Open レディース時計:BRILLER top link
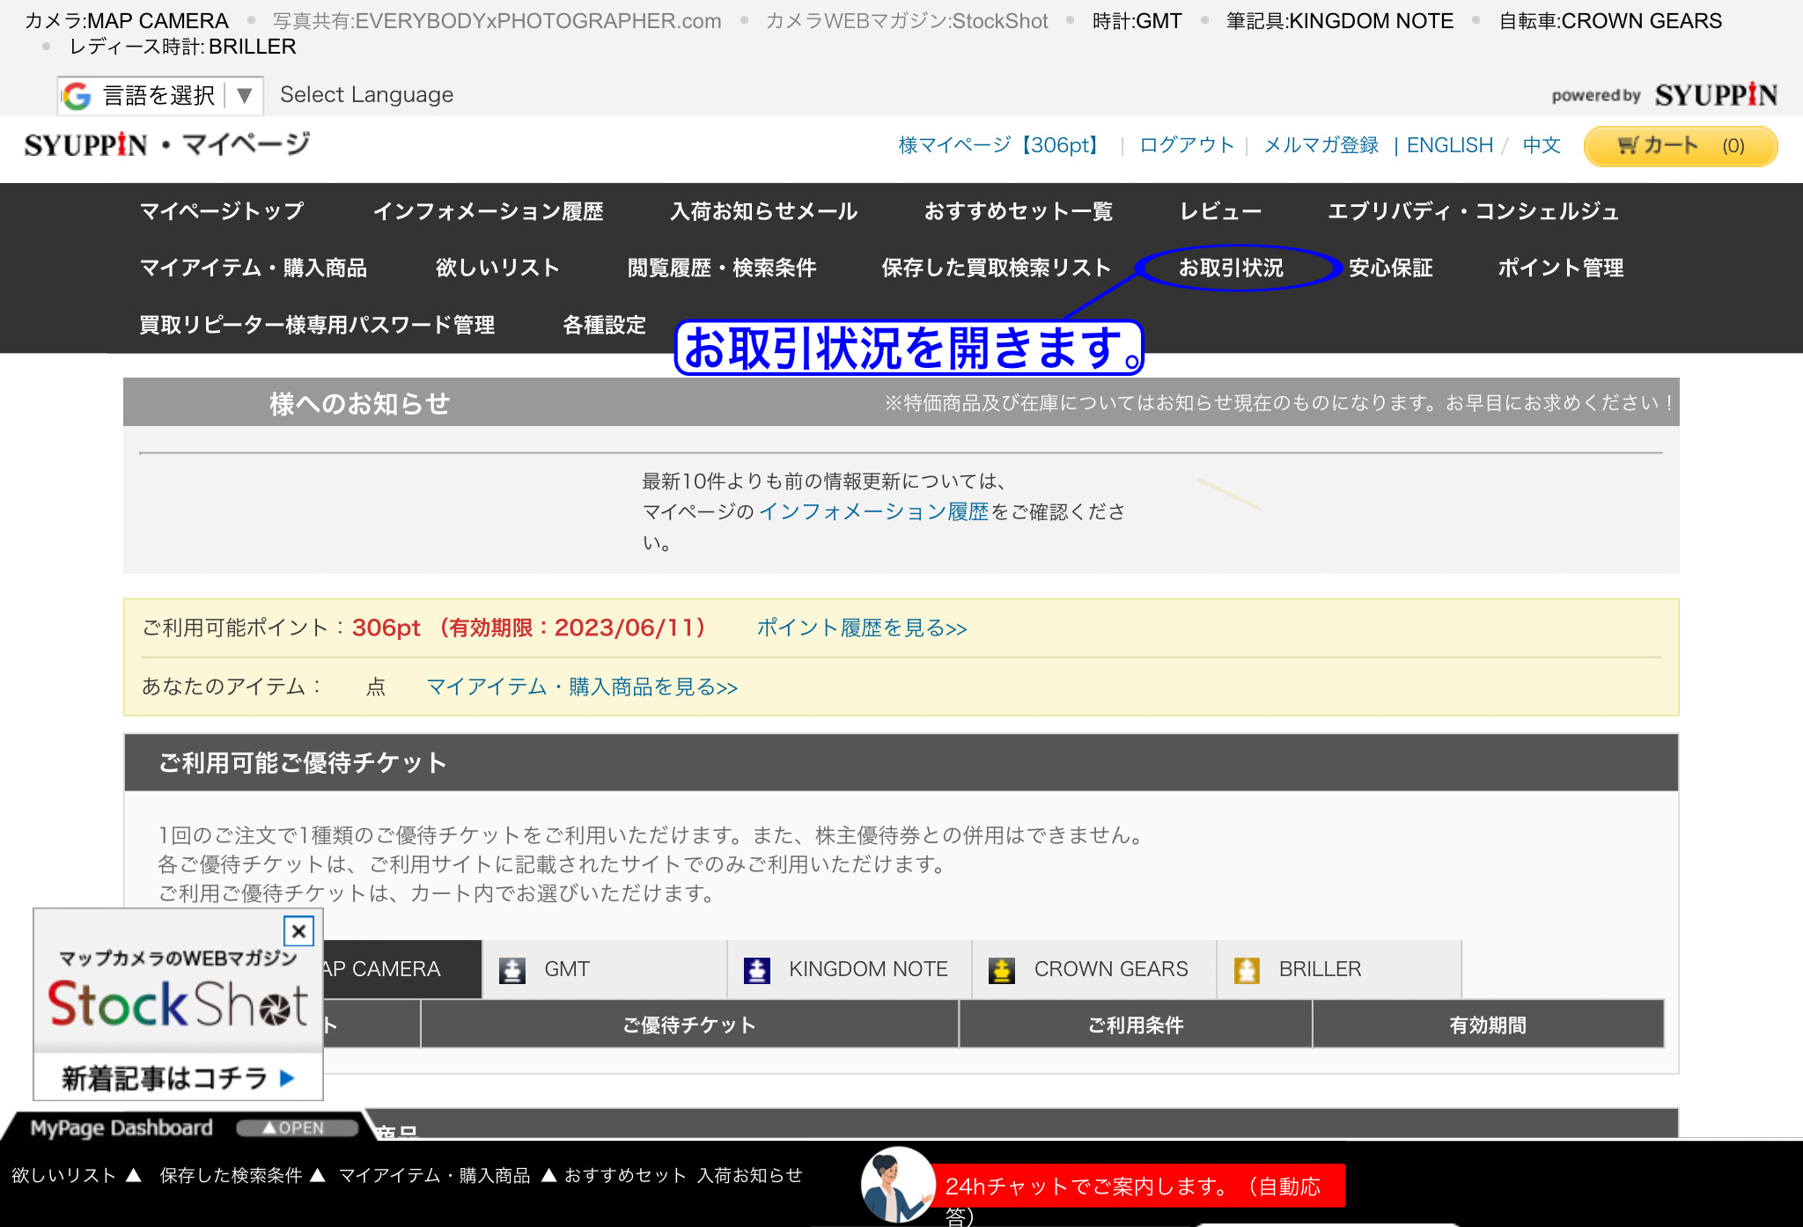This screenshot has height=1227, width=1803. (x=183, y=47)
